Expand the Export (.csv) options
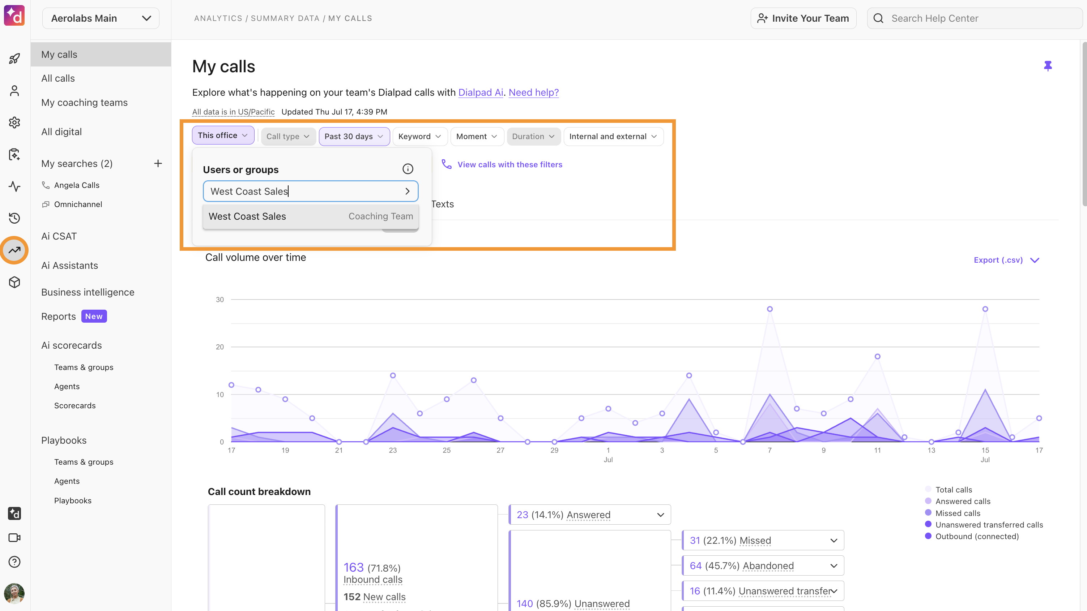 coord(1006,260)
